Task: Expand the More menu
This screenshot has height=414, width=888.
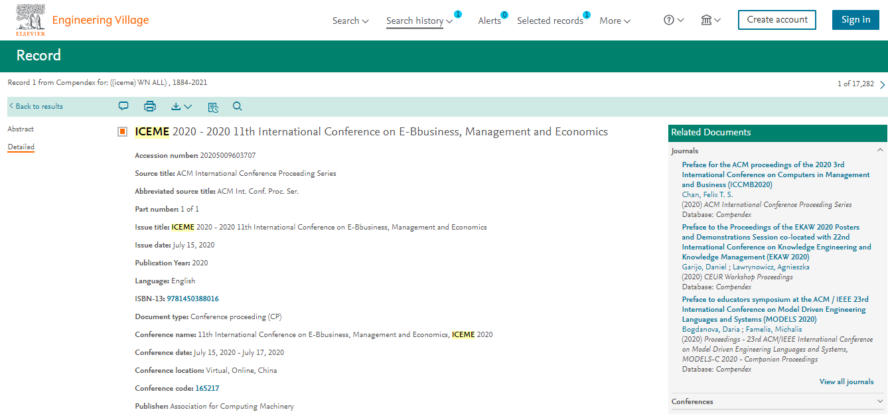Action: point(615,21)
